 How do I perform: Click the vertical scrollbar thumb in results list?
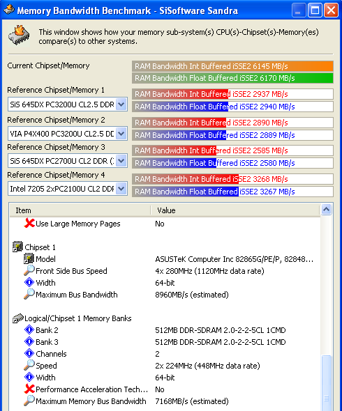pos(326,382)
